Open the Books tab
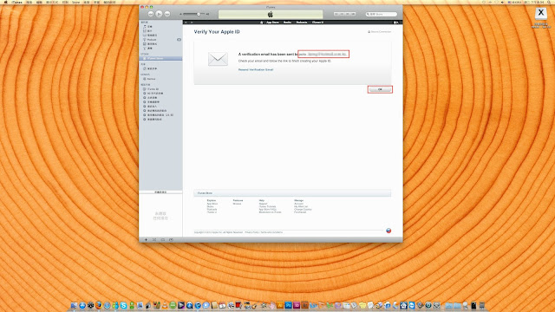Viewport: 555px width, 312px height. (x=287, y=23)
